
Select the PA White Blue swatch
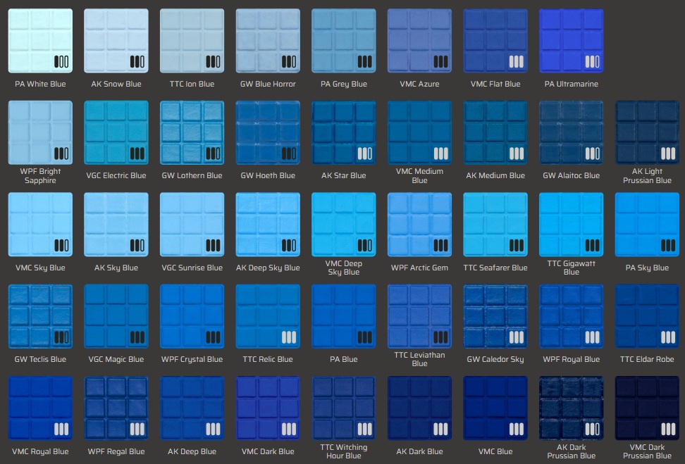pos(40,41)
